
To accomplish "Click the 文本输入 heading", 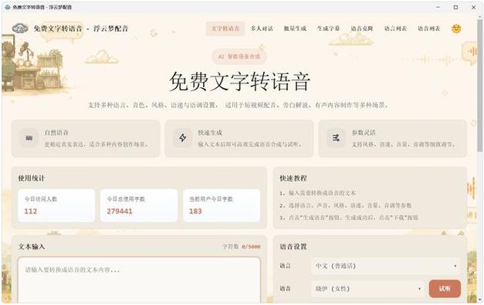I will pyautogui.click(x=32, y=246).
